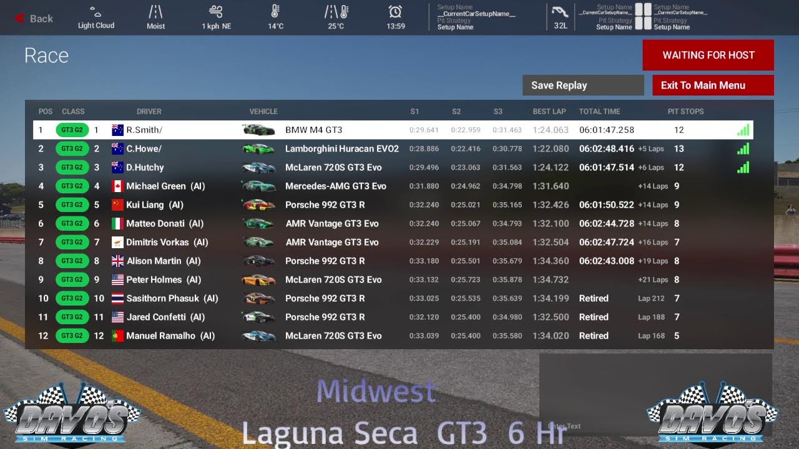Click the 25°C track temperature icon
Screen dimensions: 799x449
pos(336,11)
